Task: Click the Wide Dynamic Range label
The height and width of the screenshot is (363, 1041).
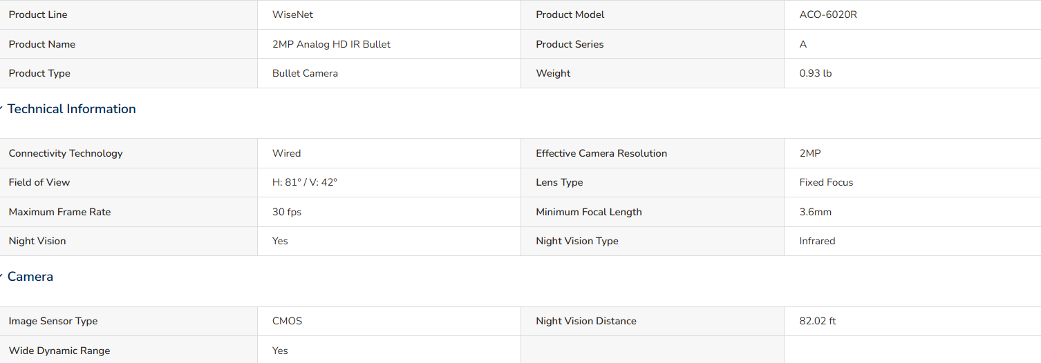Action: [59, 351]
